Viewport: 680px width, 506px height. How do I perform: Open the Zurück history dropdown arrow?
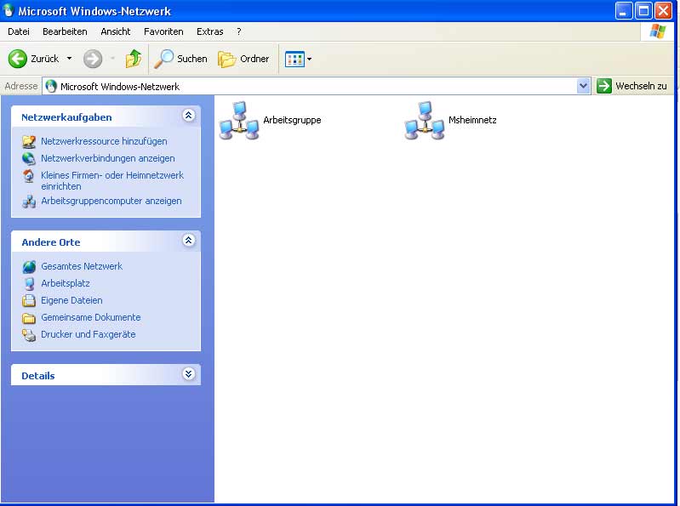[70, 59]
